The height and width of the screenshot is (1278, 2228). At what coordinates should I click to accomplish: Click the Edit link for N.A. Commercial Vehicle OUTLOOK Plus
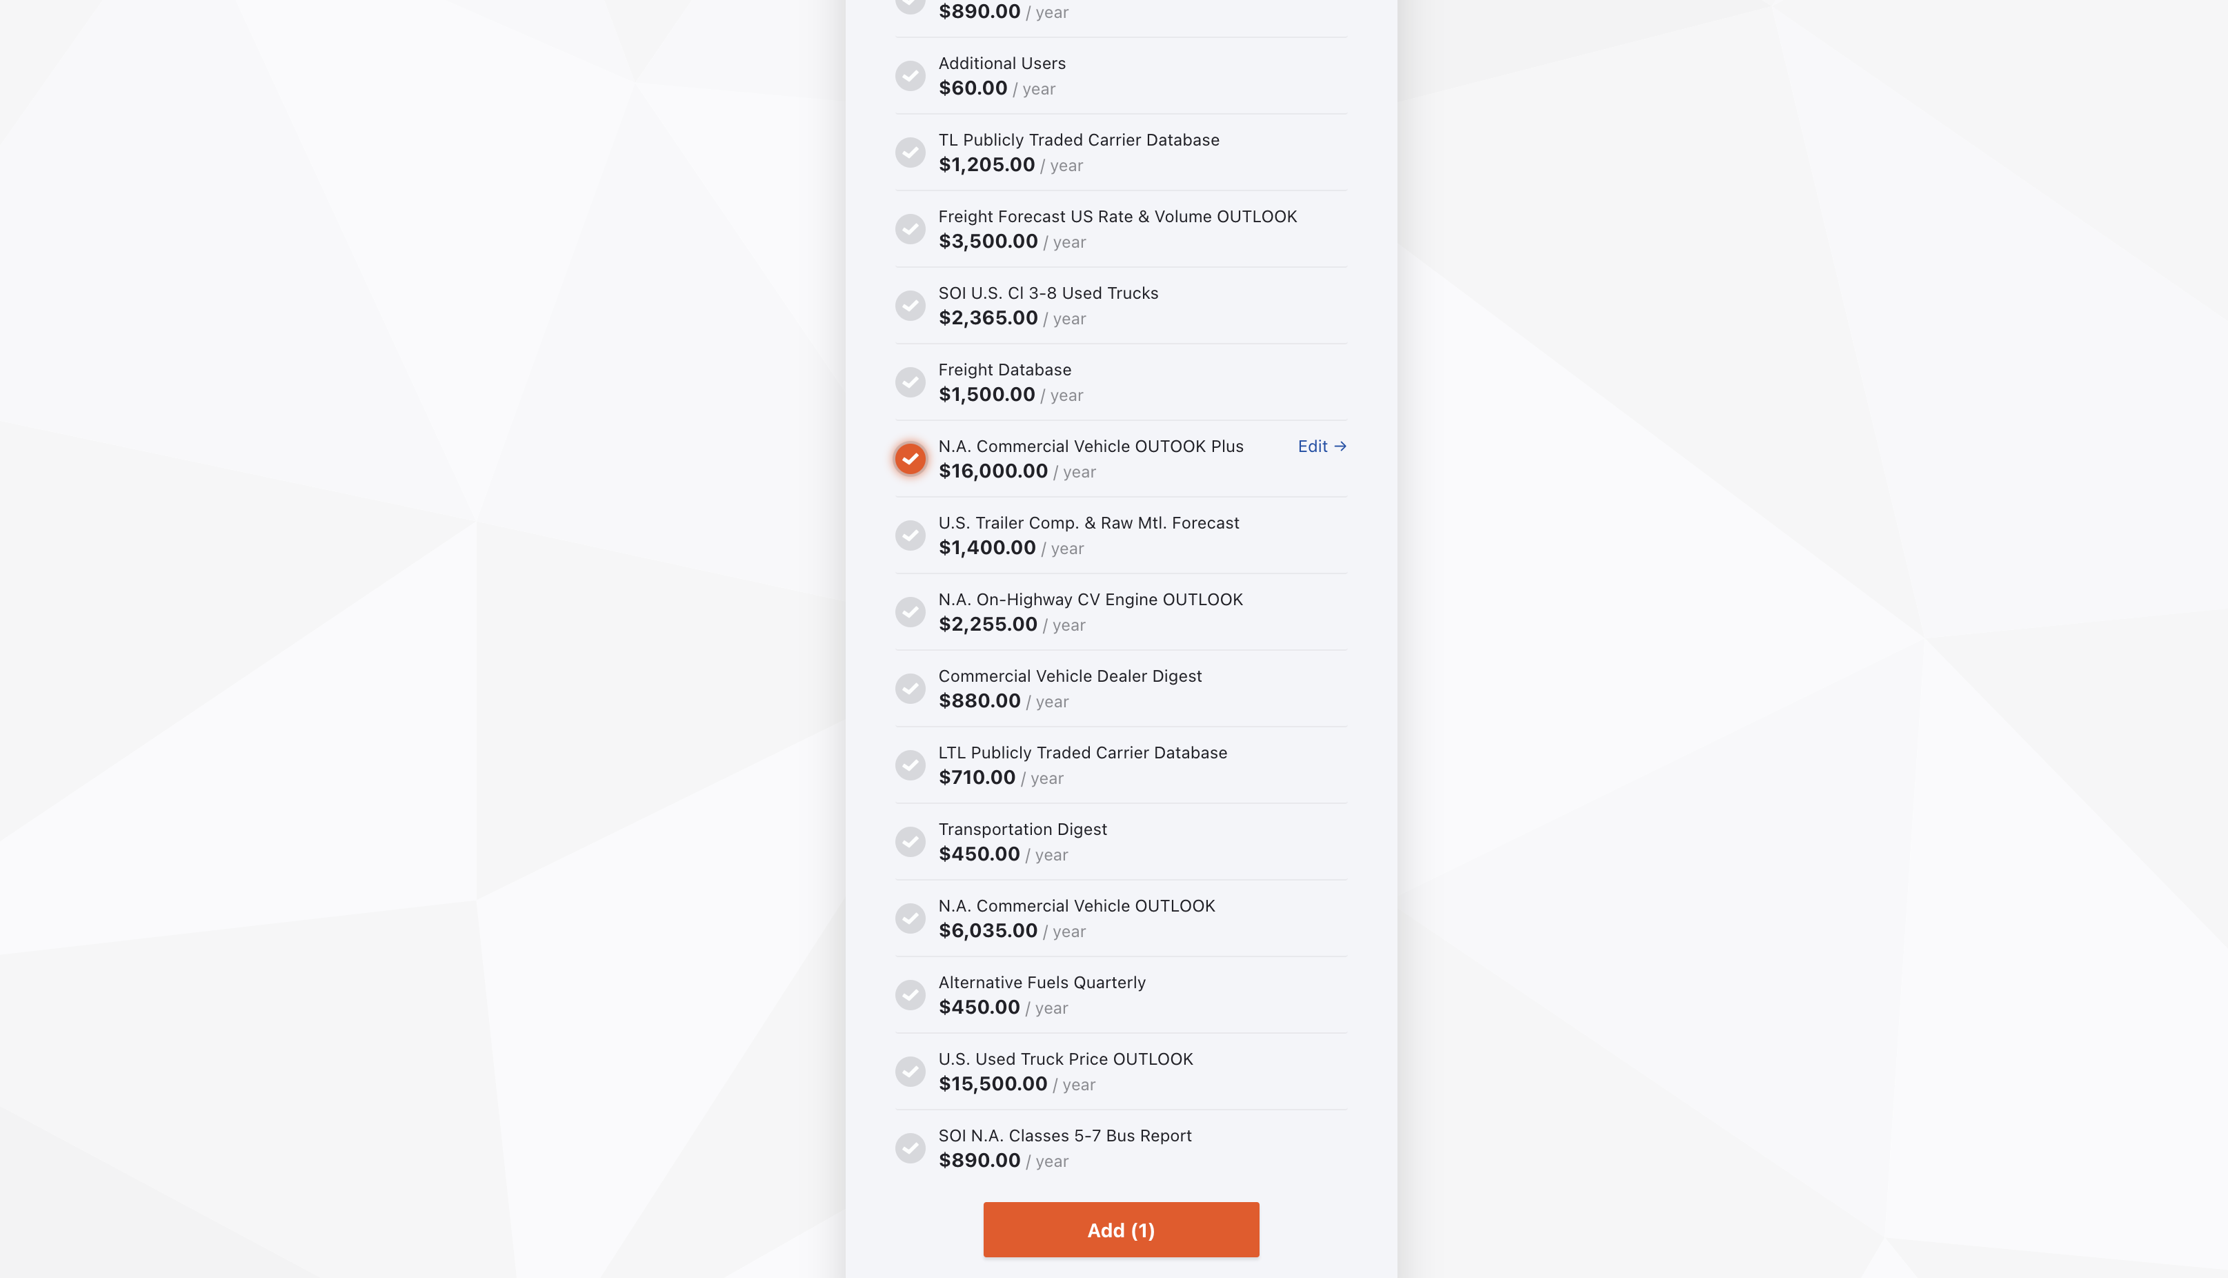pos(1319,445)
